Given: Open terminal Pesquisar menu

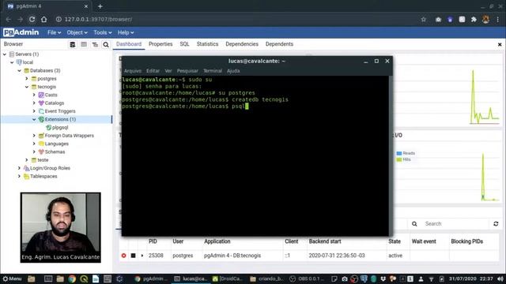Looking at the screenshot, I should [187, 71].
